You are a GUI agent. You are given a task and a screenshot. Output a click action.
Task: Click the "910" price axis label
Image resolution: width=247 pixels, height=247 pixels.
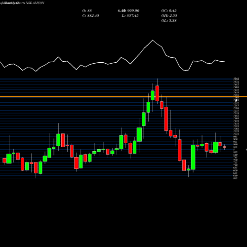[236, 144]
